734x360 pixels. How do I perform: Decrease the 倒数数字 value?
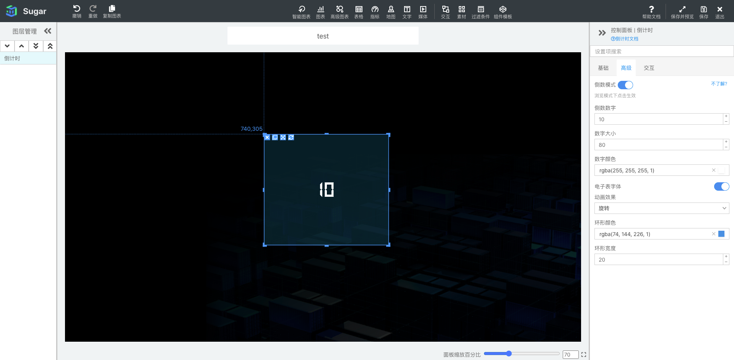click(726, 122)
